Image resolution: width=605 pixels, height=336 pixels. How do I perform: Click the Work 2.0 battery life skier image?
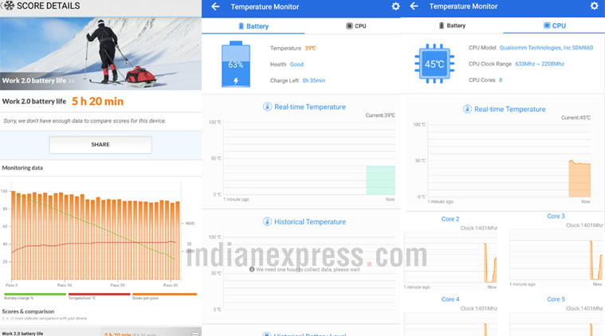pos(100,53)
